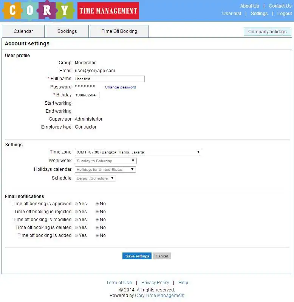Viewport: 294px width, 302px height.
Task: Click the Help footer link
Action: [183, 283]
